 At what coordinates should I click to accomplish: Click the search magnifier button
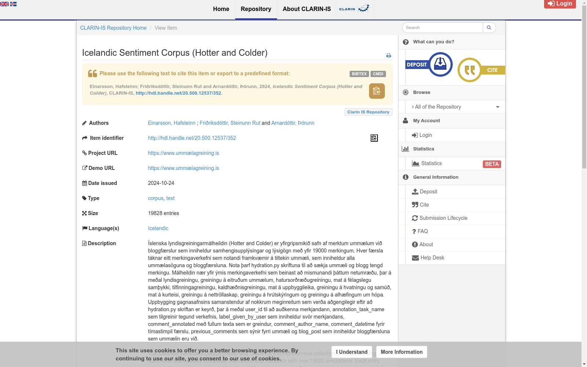489,28
